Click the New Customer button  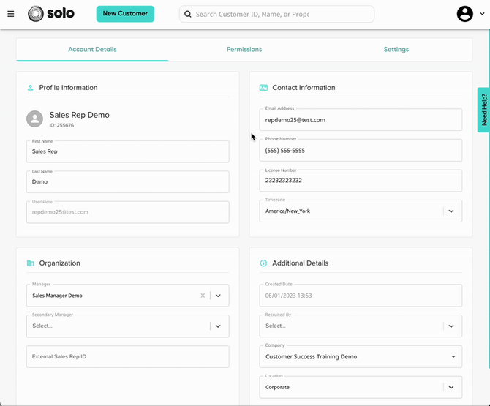click(x=125, y=14)
